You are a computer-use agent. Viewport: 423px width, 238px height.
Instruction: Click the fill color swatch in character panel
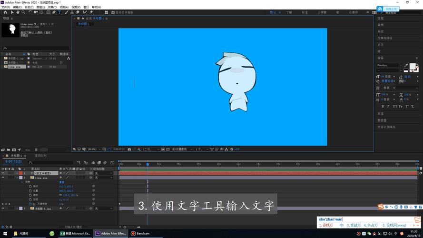pyautogui.click(x=413, y=66)
